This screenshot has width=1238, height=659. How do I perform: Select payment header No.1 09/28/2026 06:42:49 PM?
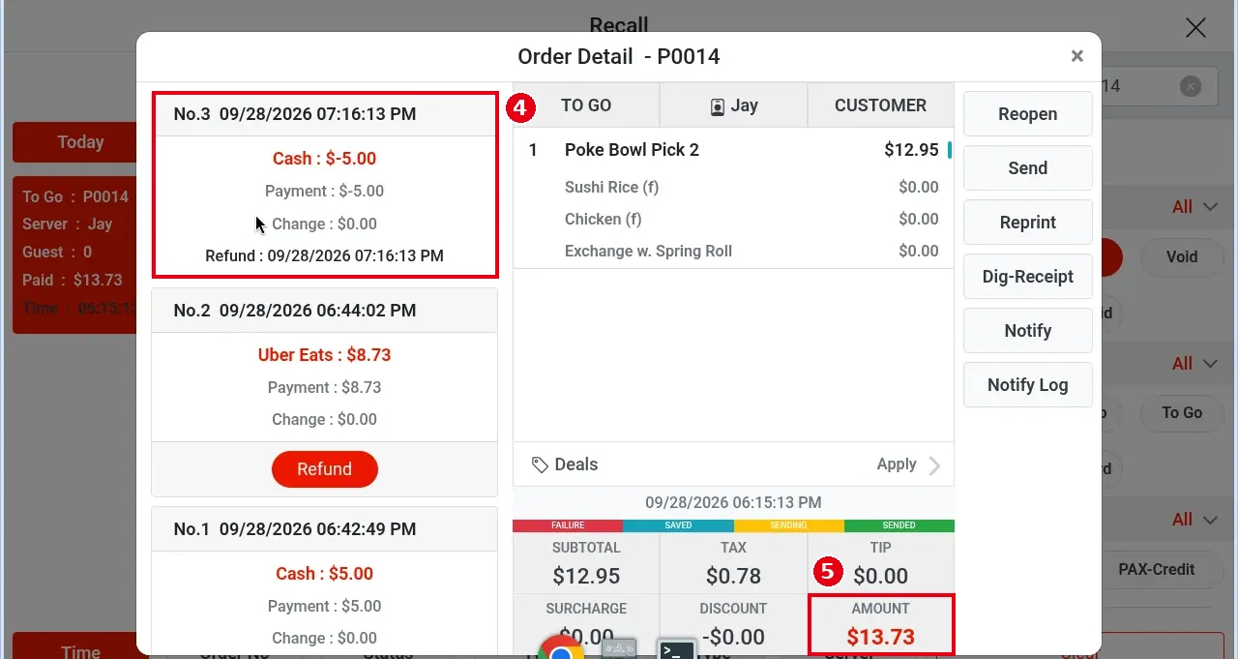(325, 529)
